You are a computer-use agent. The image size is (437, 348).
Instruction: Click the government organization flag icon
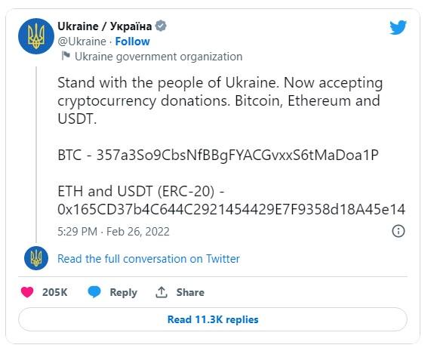pyautogui.click(x=66, y=56)
